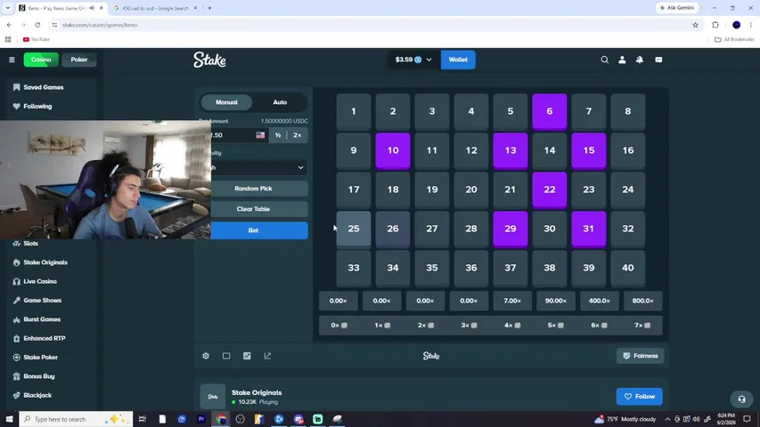Deselect keno number 6
The image size is (760, 427).
point(549,111)
